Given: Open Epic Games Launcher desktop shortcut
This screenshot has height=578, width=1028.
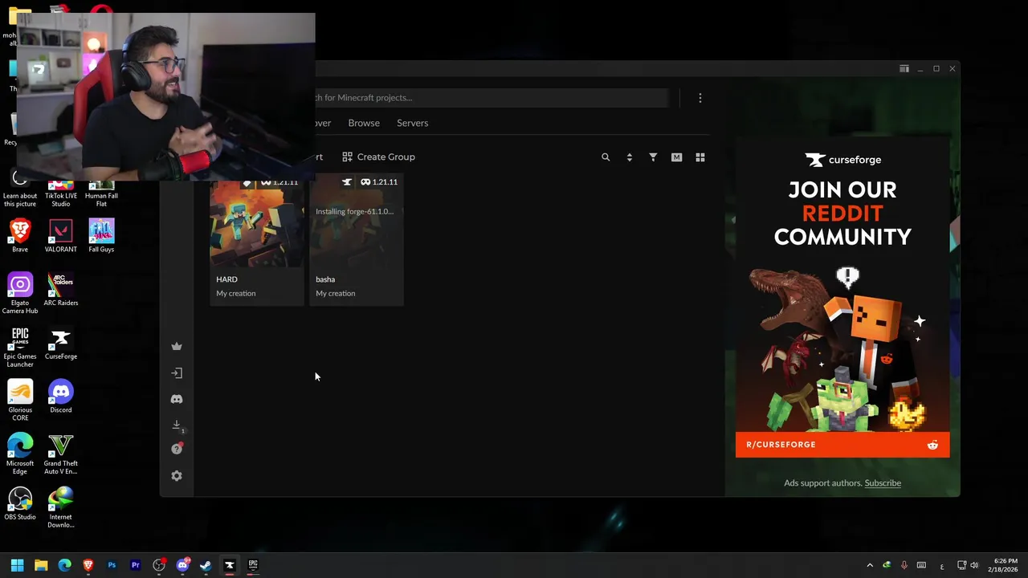Looking at the screenshot, I should [20, 347].
